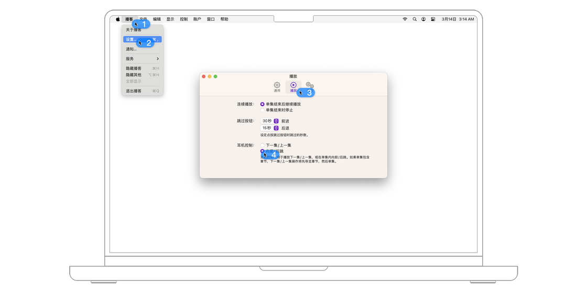Image resolution: width=587 pixels, height=293 pixels.
Task: Select 单集结束后继续播放 radio option
Action: click(x=263, y=104)
